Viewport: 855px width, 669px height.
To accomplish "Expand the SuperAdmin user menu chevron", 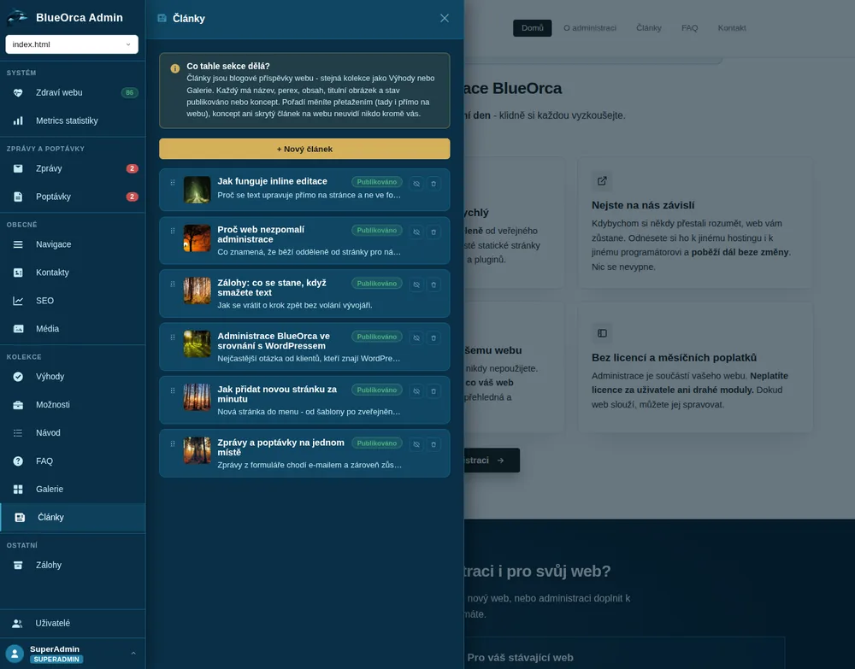I will tap(133, 654).
